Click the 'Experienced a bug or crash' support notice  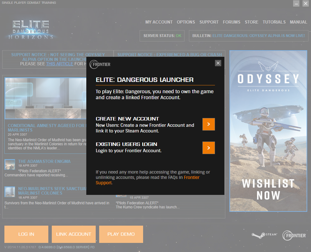tap(169, 55)
